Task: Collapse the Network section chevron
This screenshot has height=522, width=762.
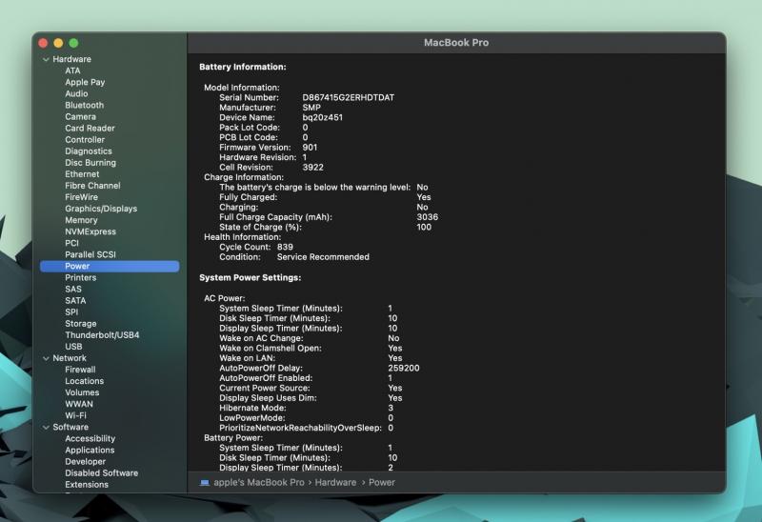Action: pos(45,358)
